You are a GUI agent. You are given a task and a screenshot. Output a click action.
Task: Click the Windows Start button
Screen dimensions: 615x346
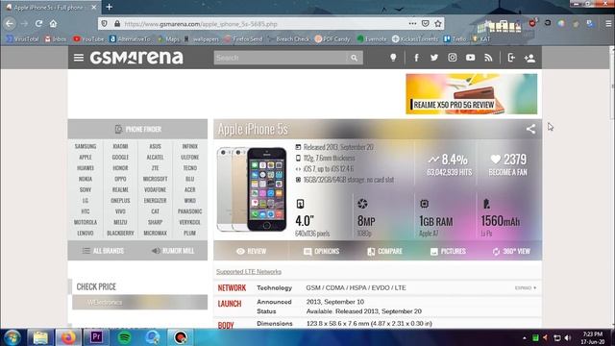(12, 337)
